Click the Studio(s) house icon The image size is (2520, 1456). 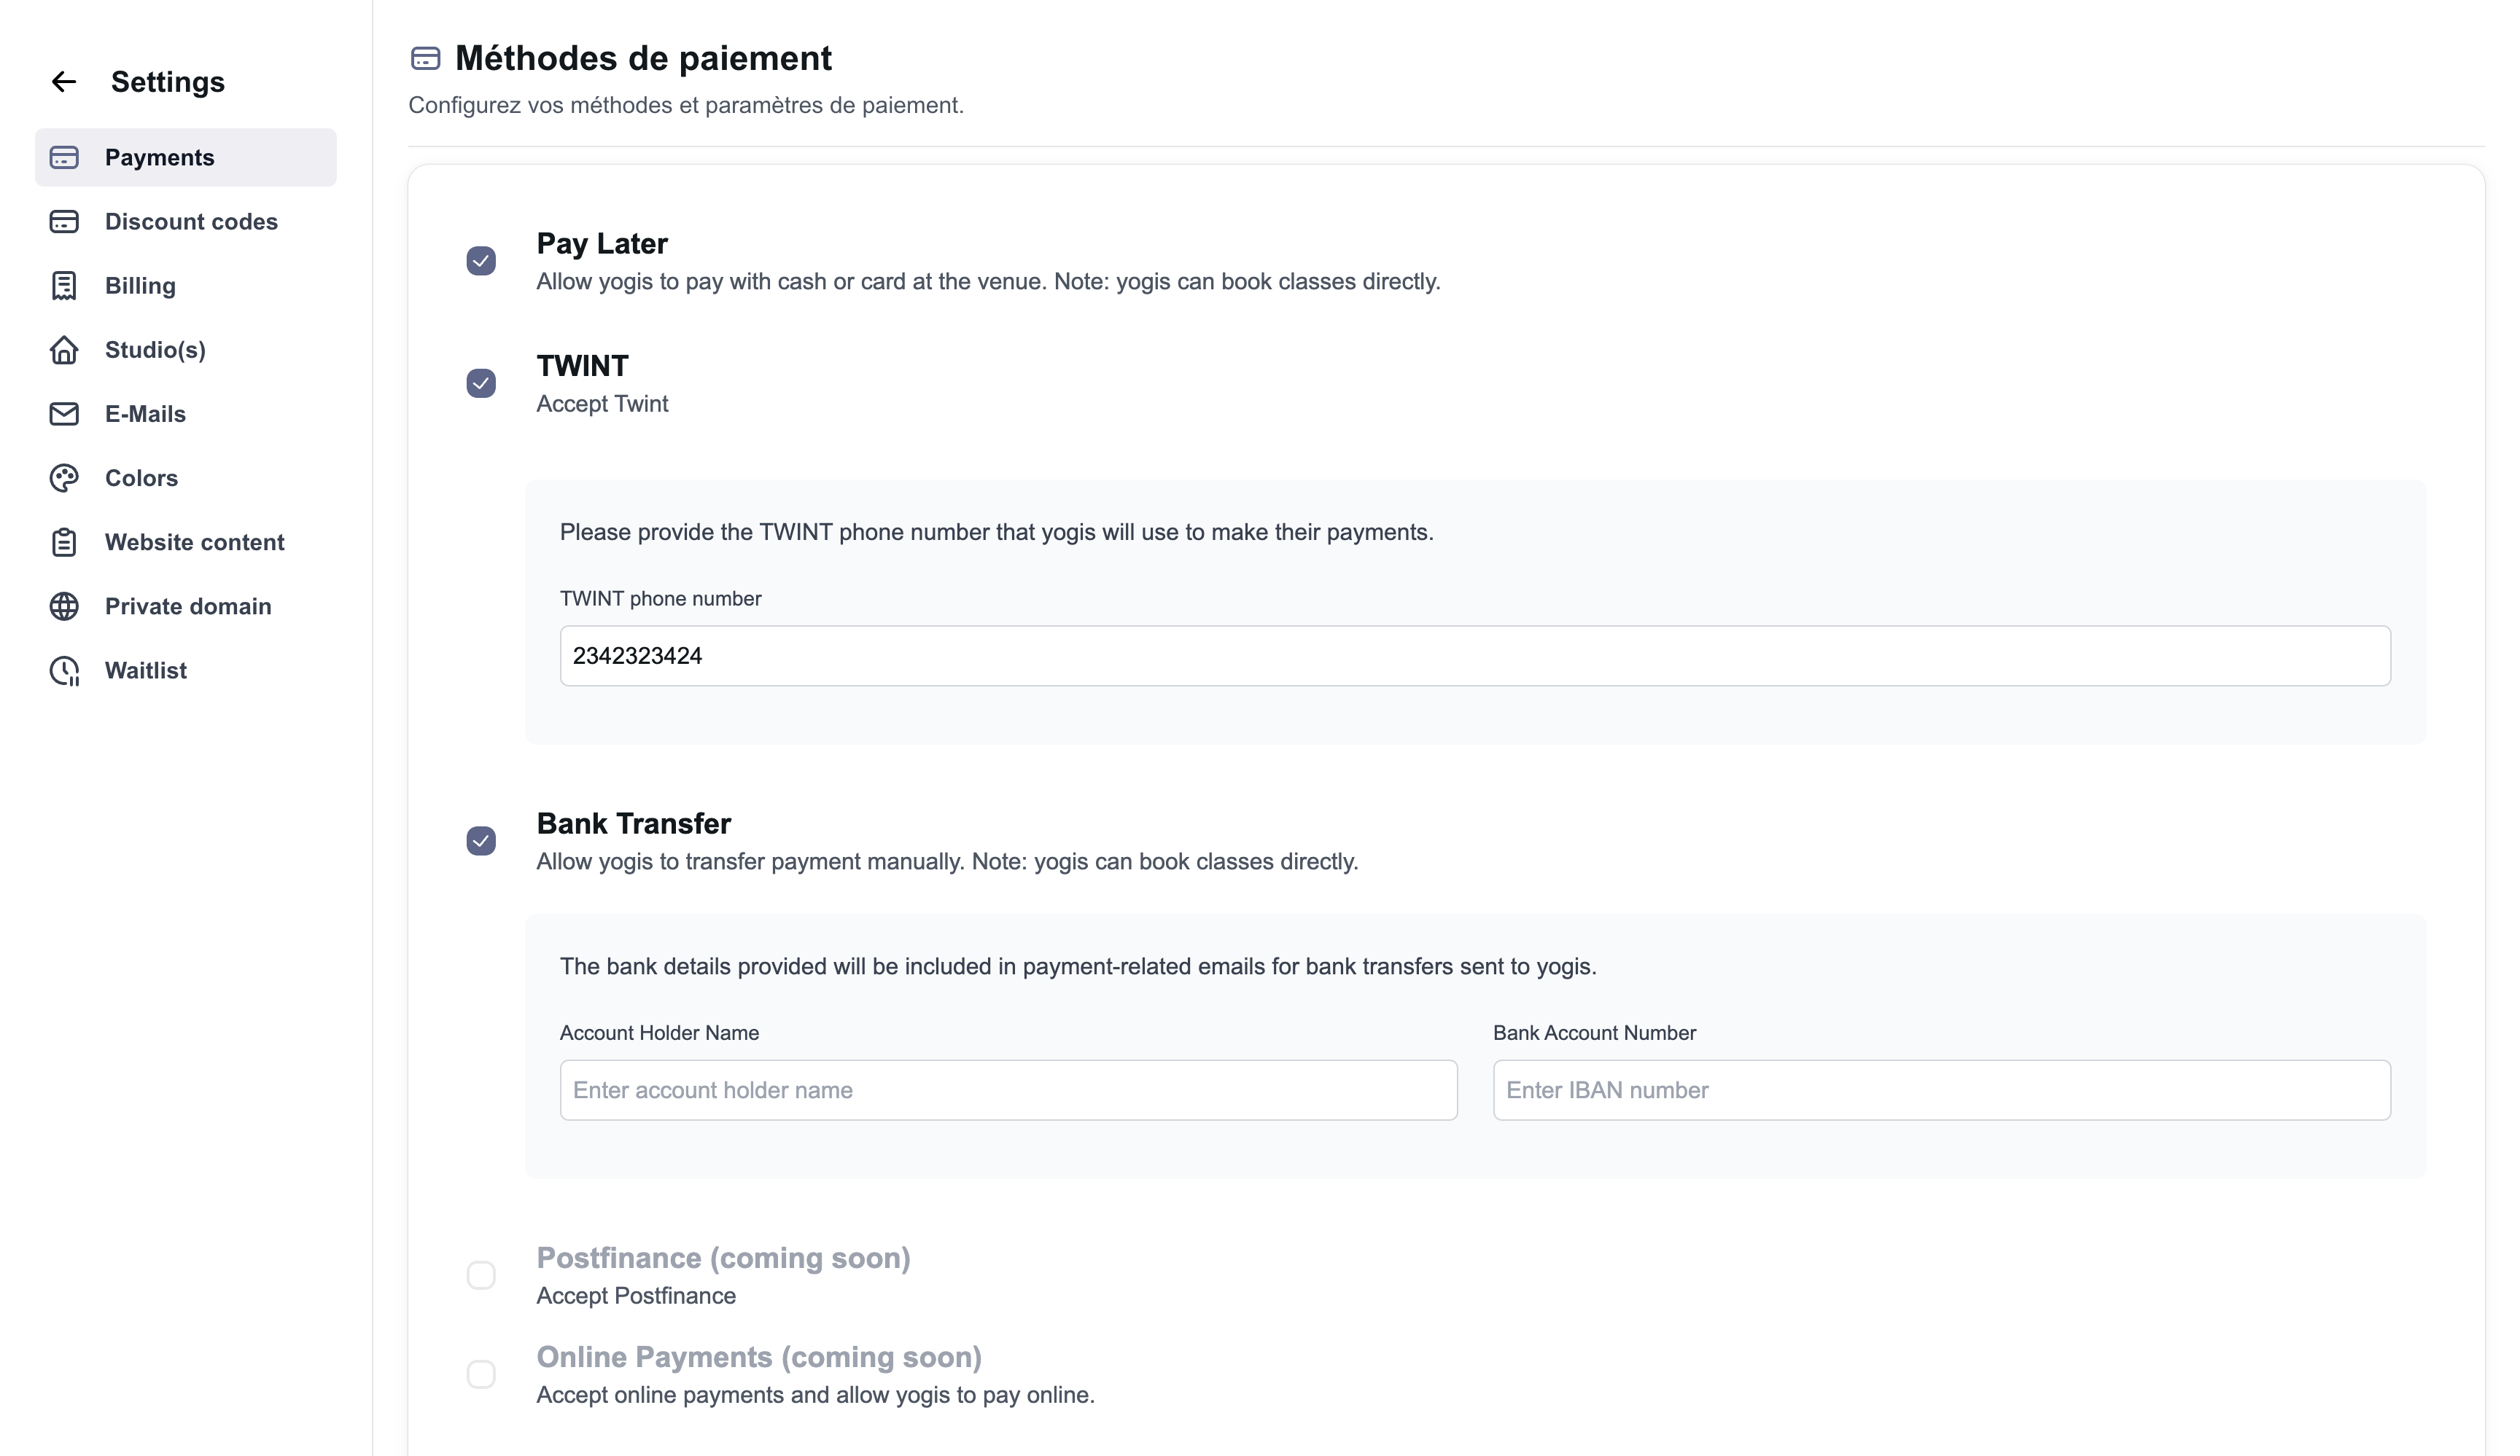64,350
